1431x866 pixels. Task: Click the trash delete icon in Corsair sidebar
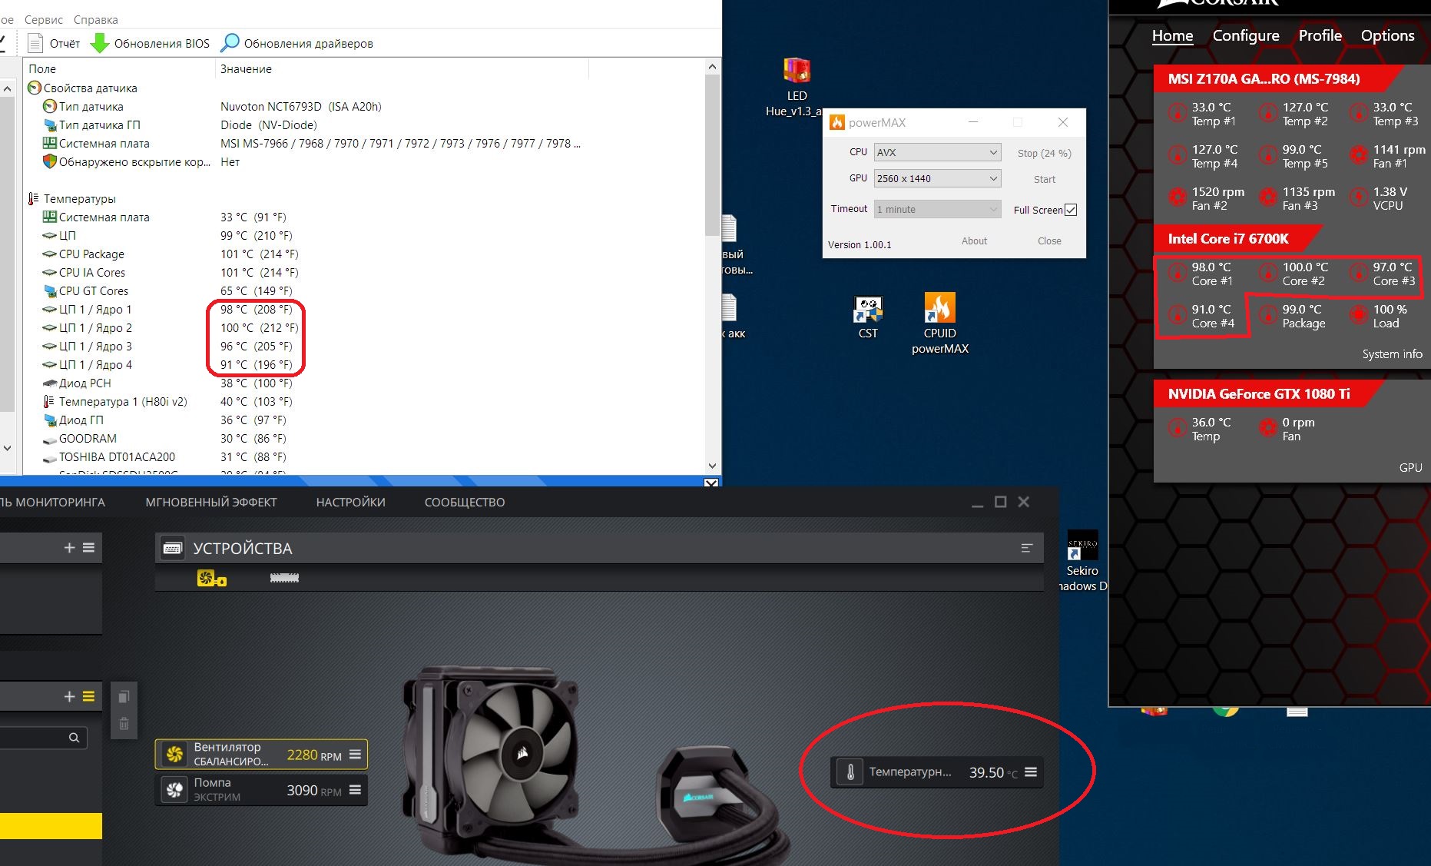click(124, 724)
